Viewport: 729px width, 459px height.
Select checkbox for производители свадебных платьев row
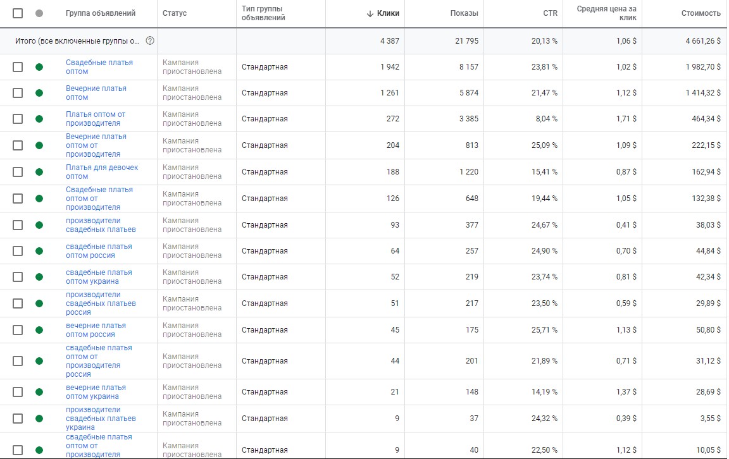point(18,225)
